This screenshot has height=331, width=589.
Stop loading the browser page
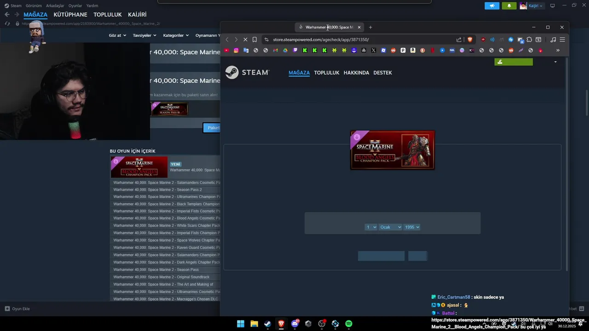tap(245, 40)
